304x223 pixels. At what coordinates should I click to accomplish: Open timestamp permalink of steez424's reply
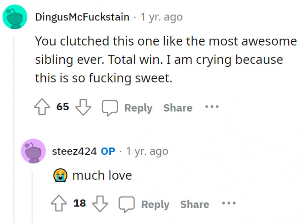pyautogui.click(x=147, y=151)
